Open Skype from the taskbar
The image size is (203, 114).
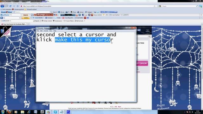(55, 112)
